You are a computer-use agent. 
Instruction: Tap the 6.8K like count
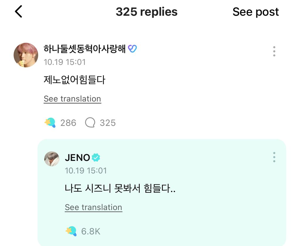coord(91,231)
